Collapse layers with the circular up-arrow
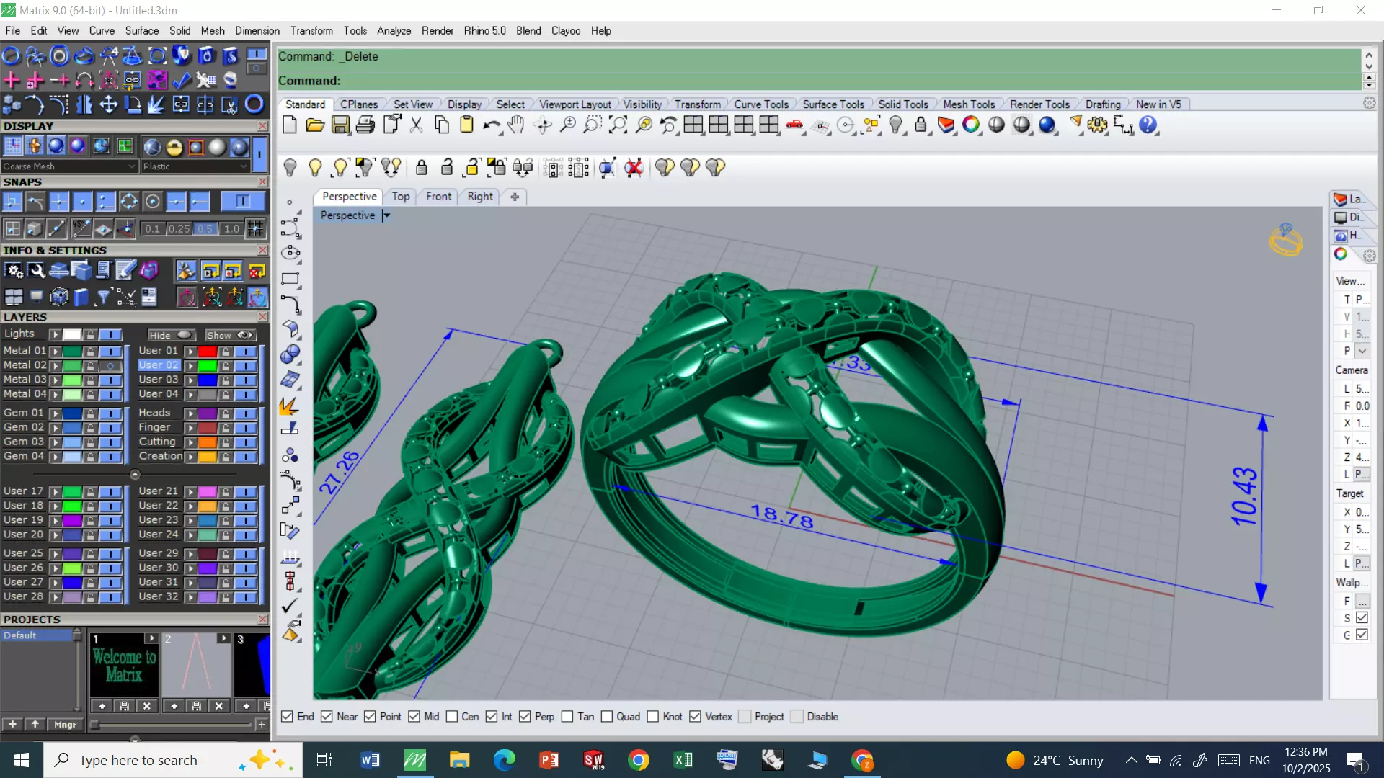The image size is (1384, 778). [x=135, y=475]
